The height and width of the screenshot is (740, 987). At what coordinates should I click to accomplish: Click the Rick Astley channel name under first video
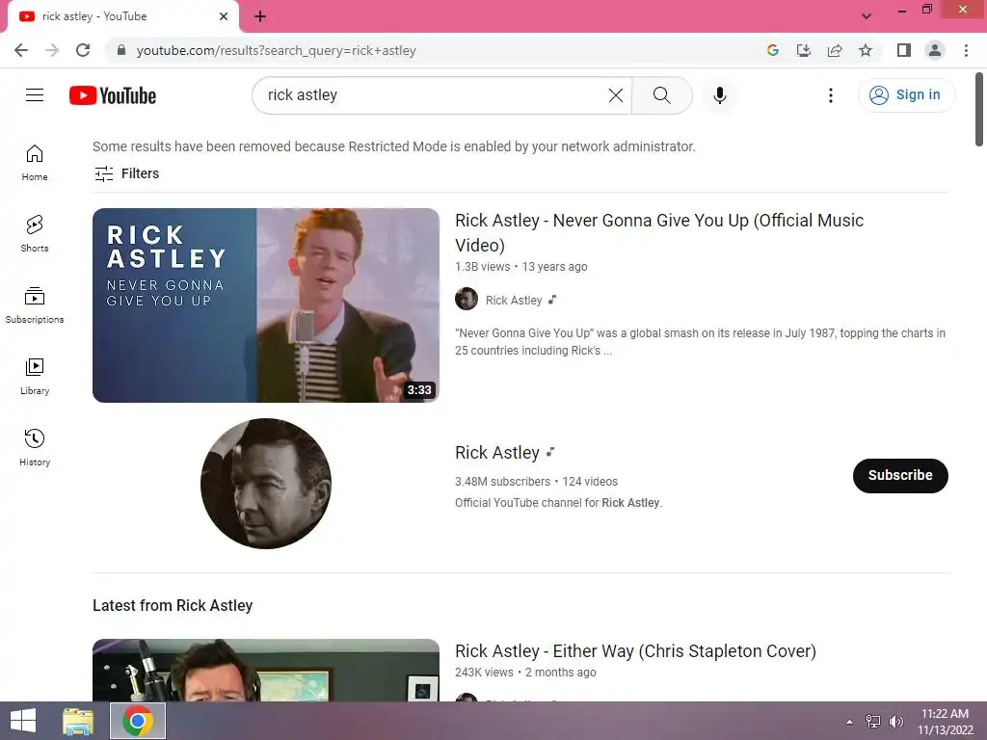514,301
